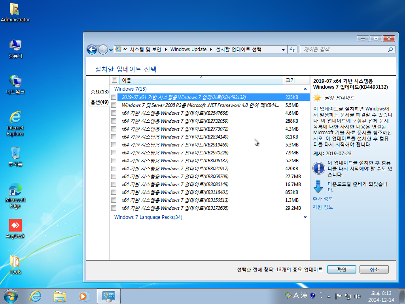This screenshot has height=304, width=405.
Task: Open the 컴퓨터 desktop icon
Action: point(15,49)
